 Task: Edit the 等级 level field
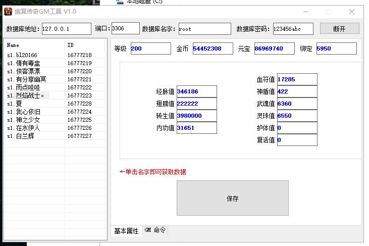150,48
